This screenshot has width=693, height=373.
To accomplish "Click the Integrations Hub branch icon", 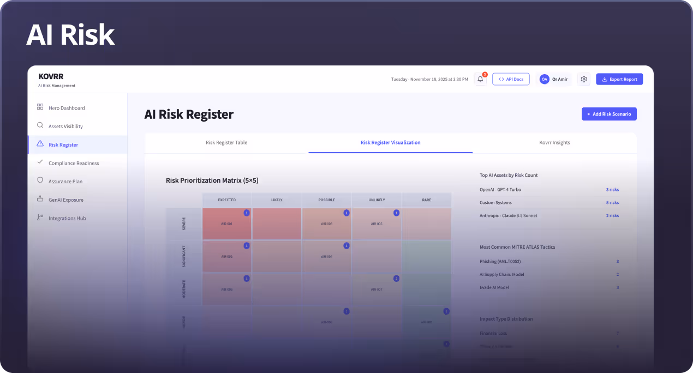I will [x=40, y=218].
